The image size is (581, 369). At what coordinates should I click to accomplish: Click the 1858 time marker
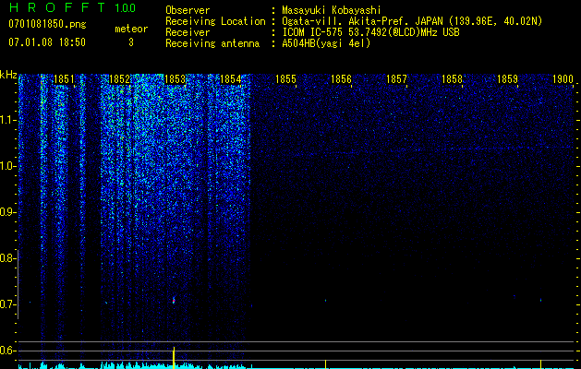tap(452, 79)
